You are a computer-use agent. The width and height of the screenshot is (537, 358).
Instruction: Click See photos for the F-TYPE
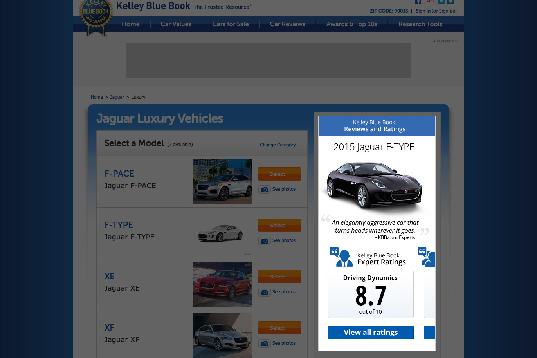coord(284,240)
